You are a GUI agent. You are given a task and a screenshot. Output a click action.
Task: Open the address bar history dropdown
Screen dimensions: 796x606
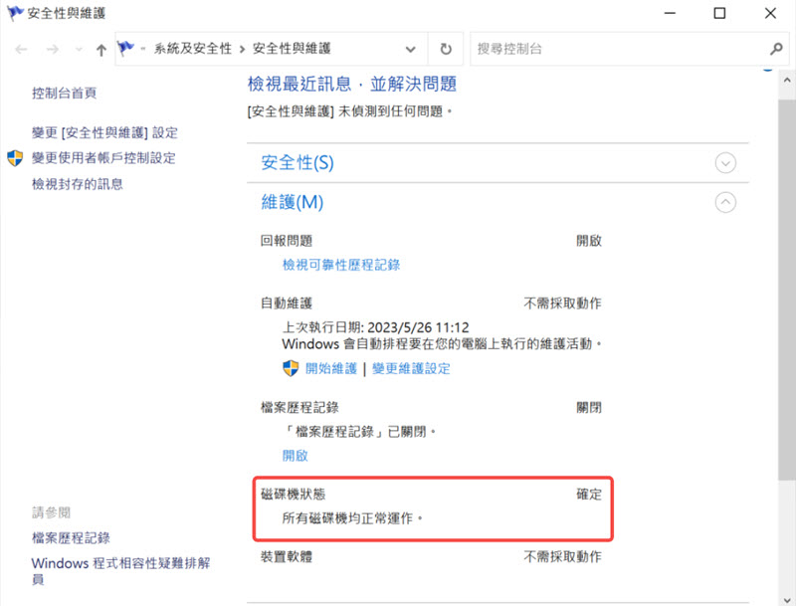coord(410,49)
